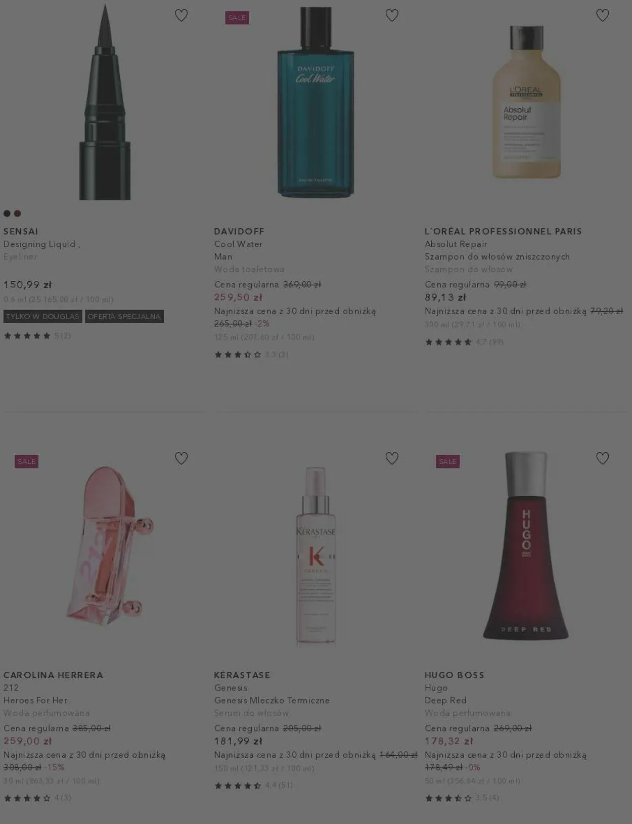Select the black Sensai eyeliner color swatch
Screen dimensions: 632x824
click(7, 213)
